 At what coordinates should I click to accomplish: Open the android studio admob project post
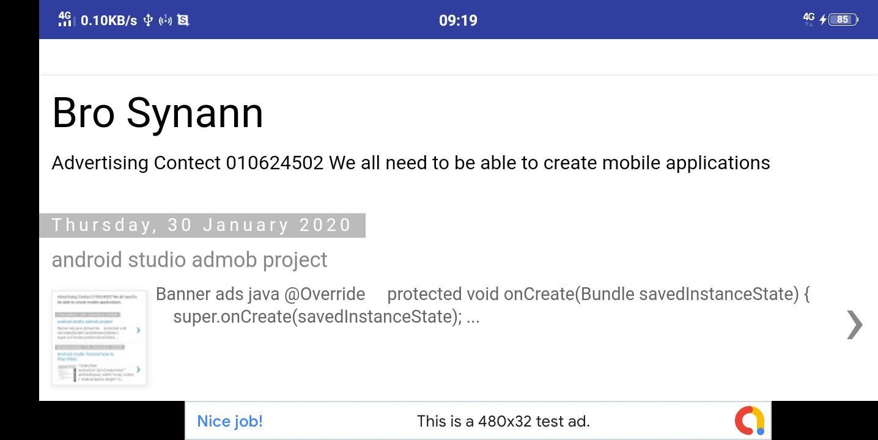coord(190,260)
